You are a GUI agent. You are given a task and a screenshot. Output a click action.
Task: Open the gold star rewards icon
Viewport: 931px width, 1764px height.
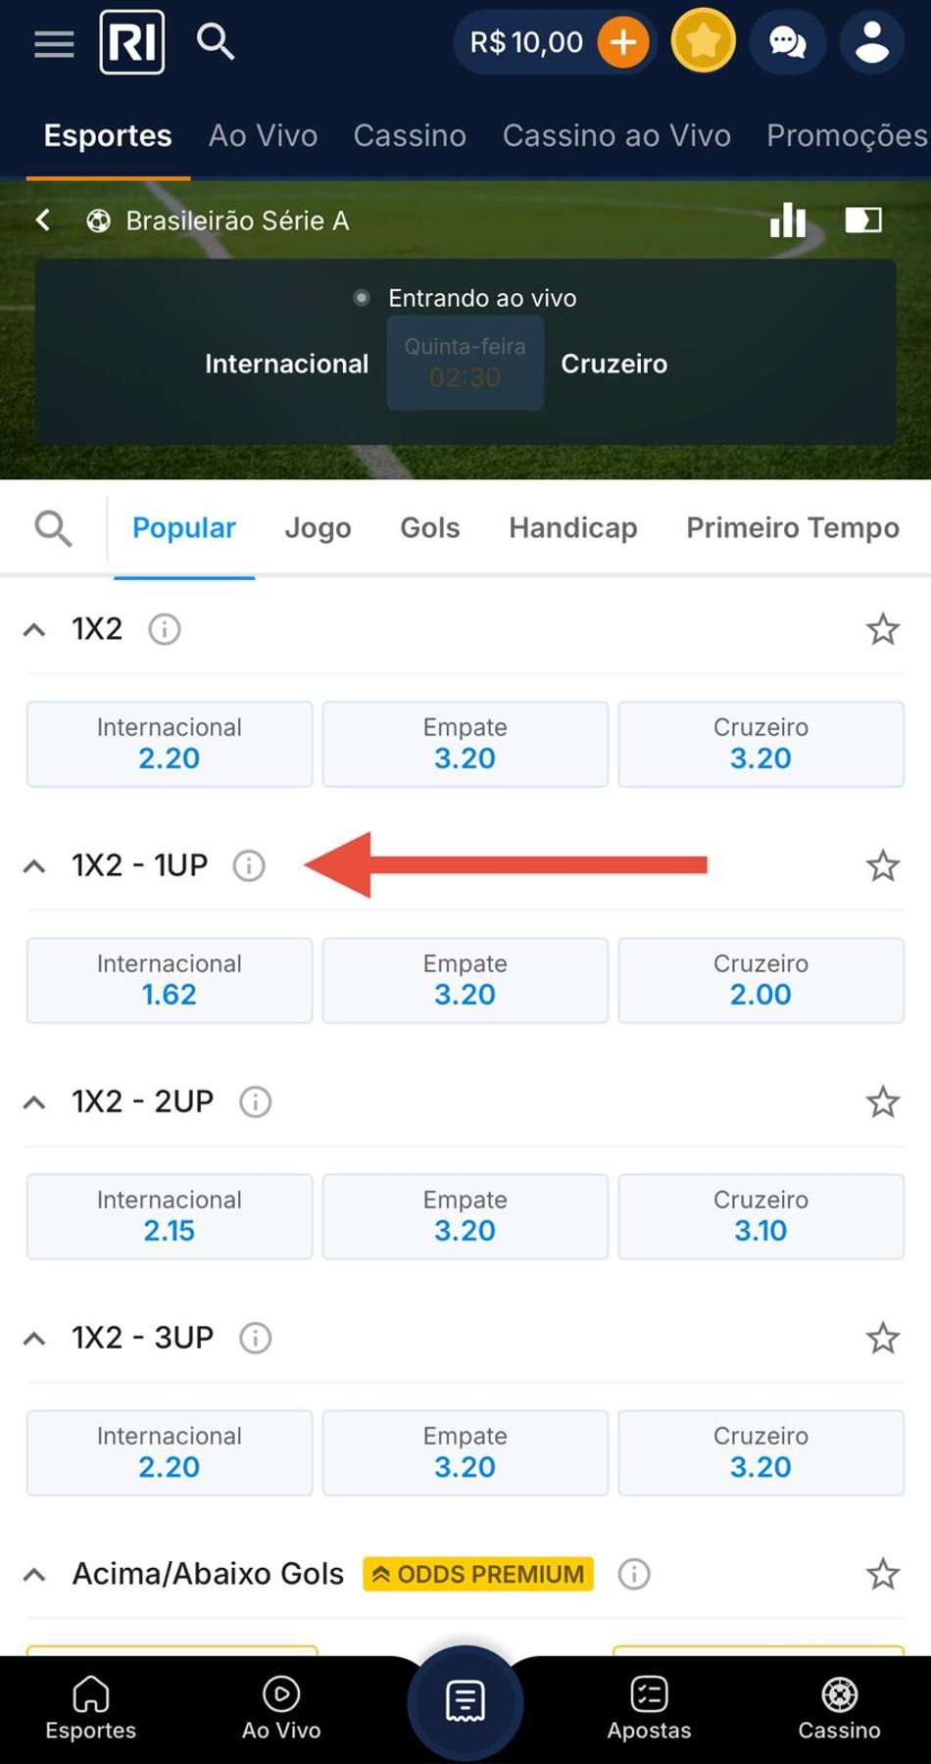tap(703, 42)
